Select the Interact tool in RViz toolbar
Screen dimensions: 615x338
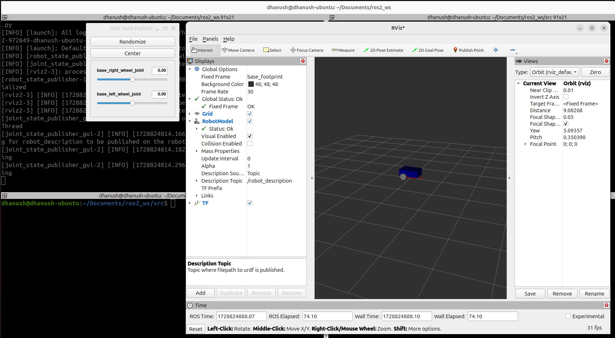(205, 50)
